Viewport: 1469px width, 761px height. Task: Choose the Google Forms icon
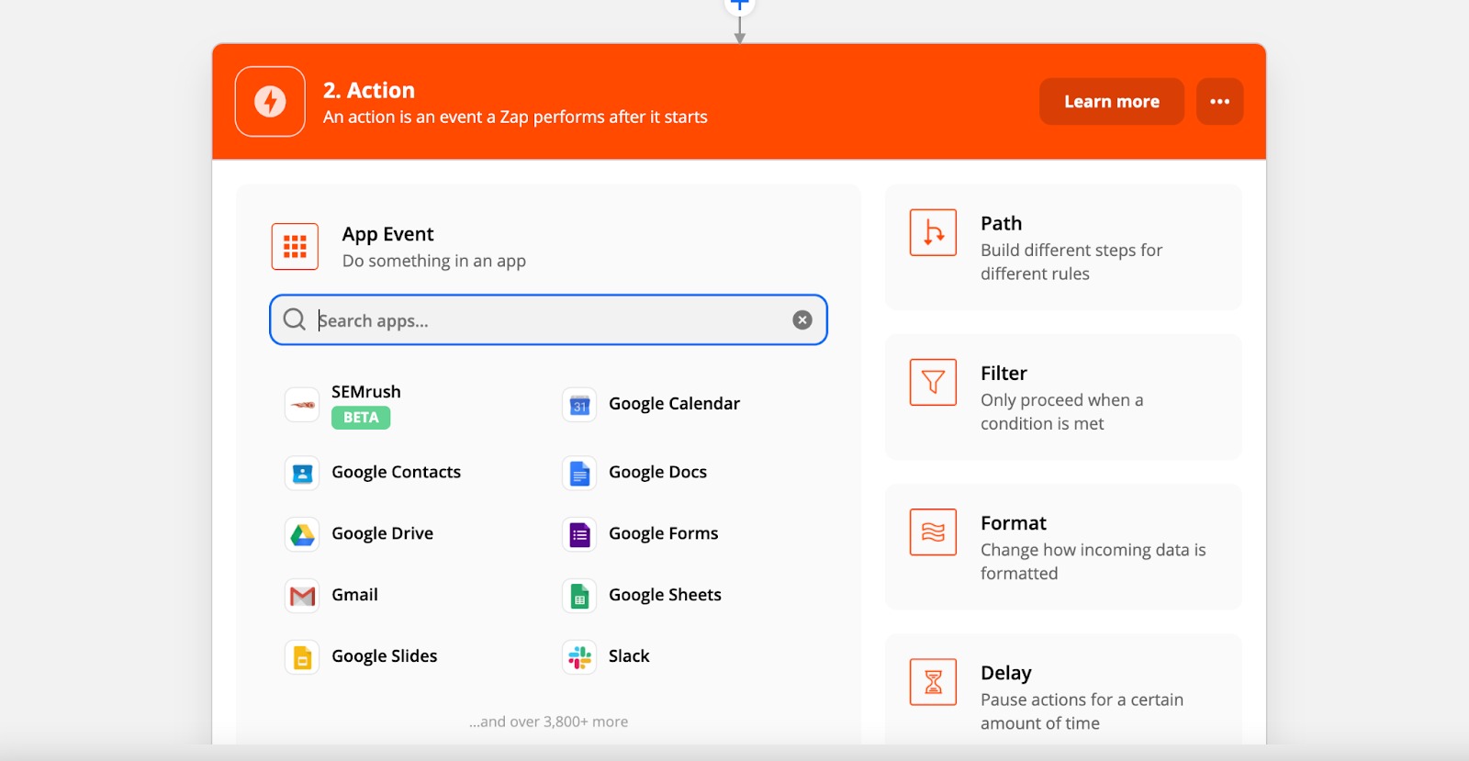point(579,534)
